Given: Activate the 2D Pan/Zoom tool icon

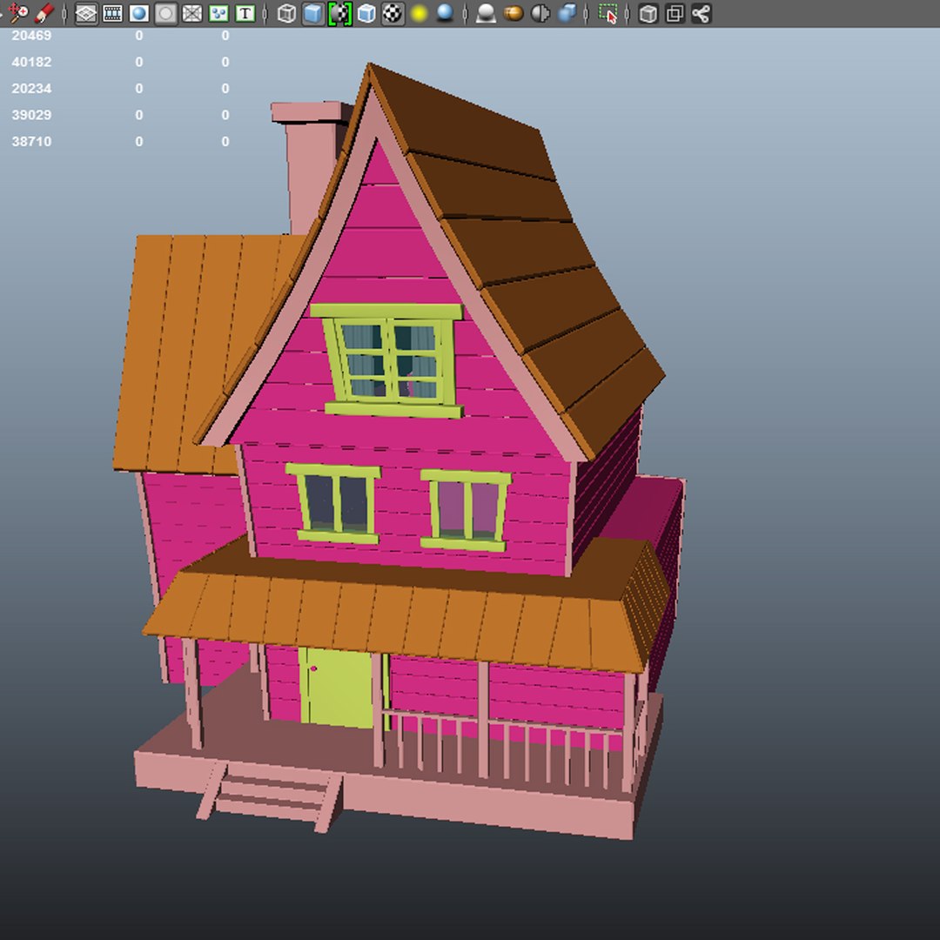Looking at the screenshot, I should (18, 13).
